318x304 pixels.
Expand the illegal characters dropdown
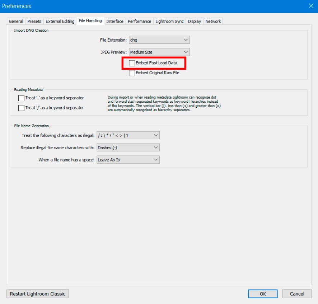click(128, 135)
